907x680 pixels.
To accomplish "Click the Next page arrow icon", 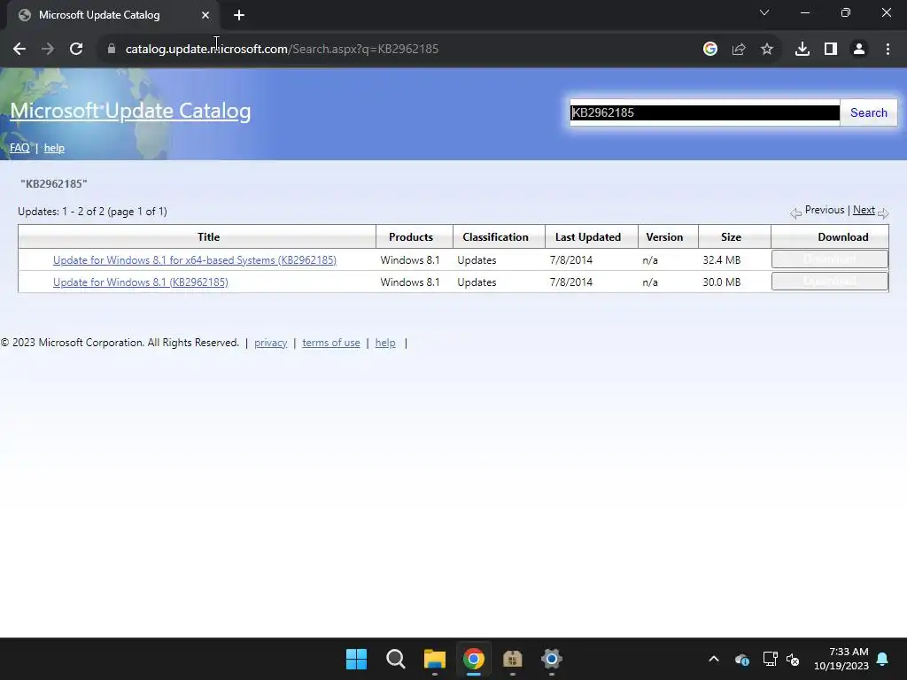I will click(883, 213).
